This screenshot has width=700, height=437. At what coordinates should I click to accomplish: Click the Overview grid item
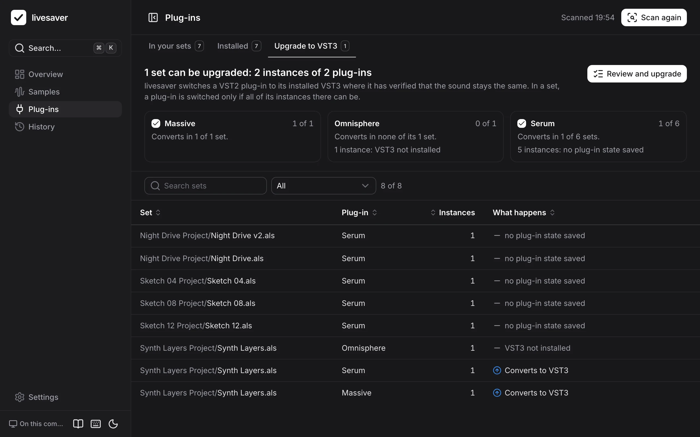point(65,74)
